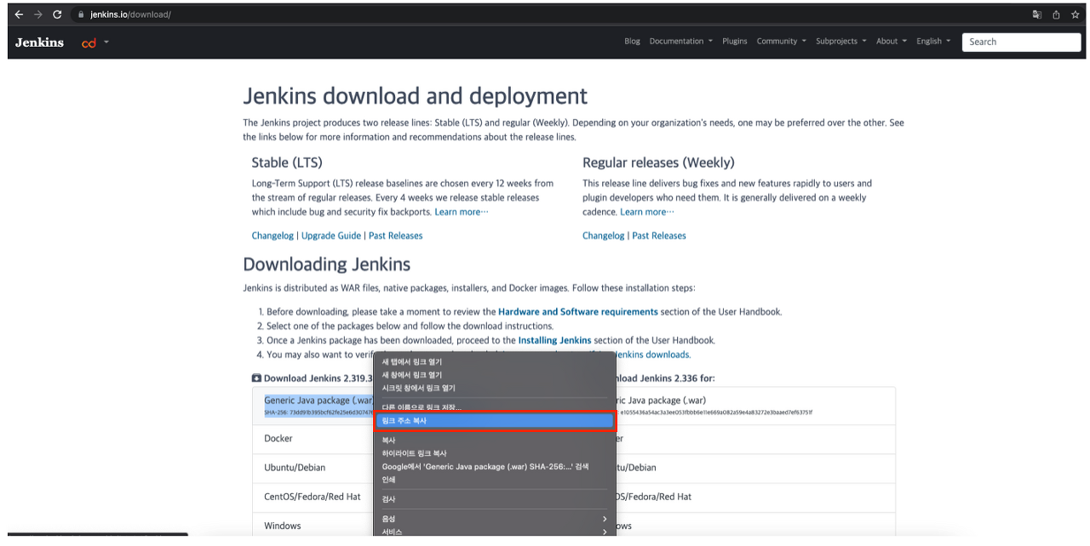Open Past Releases under Regular releases (Weekly)
The width and height of the screenshot is (1090, 546).
point(659,236)
